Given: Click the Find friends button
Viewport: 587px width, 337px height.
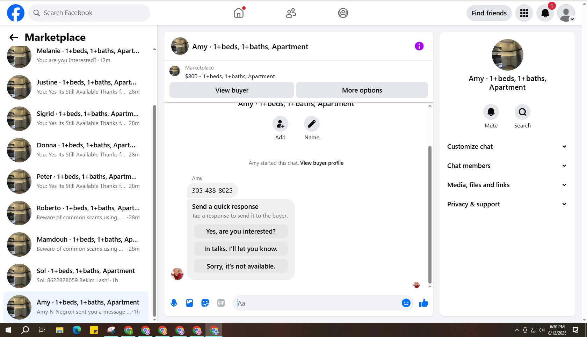Looking at the screenshot, I should pos(489,13).
